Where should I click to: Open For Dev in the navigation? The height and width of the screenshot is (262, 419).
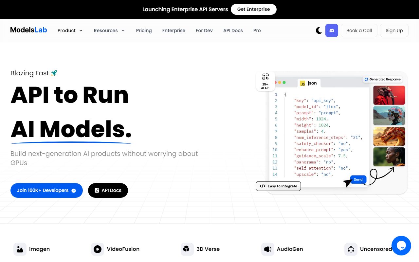point(204,30)
